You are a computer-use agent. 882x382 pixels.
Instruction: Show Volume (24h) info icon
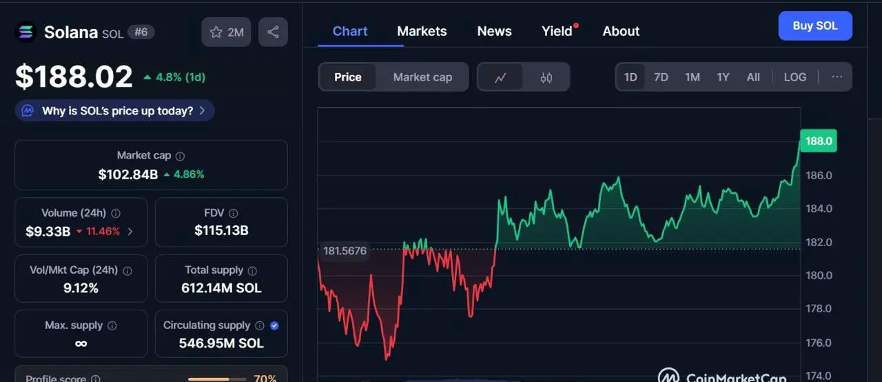point(116,214)
